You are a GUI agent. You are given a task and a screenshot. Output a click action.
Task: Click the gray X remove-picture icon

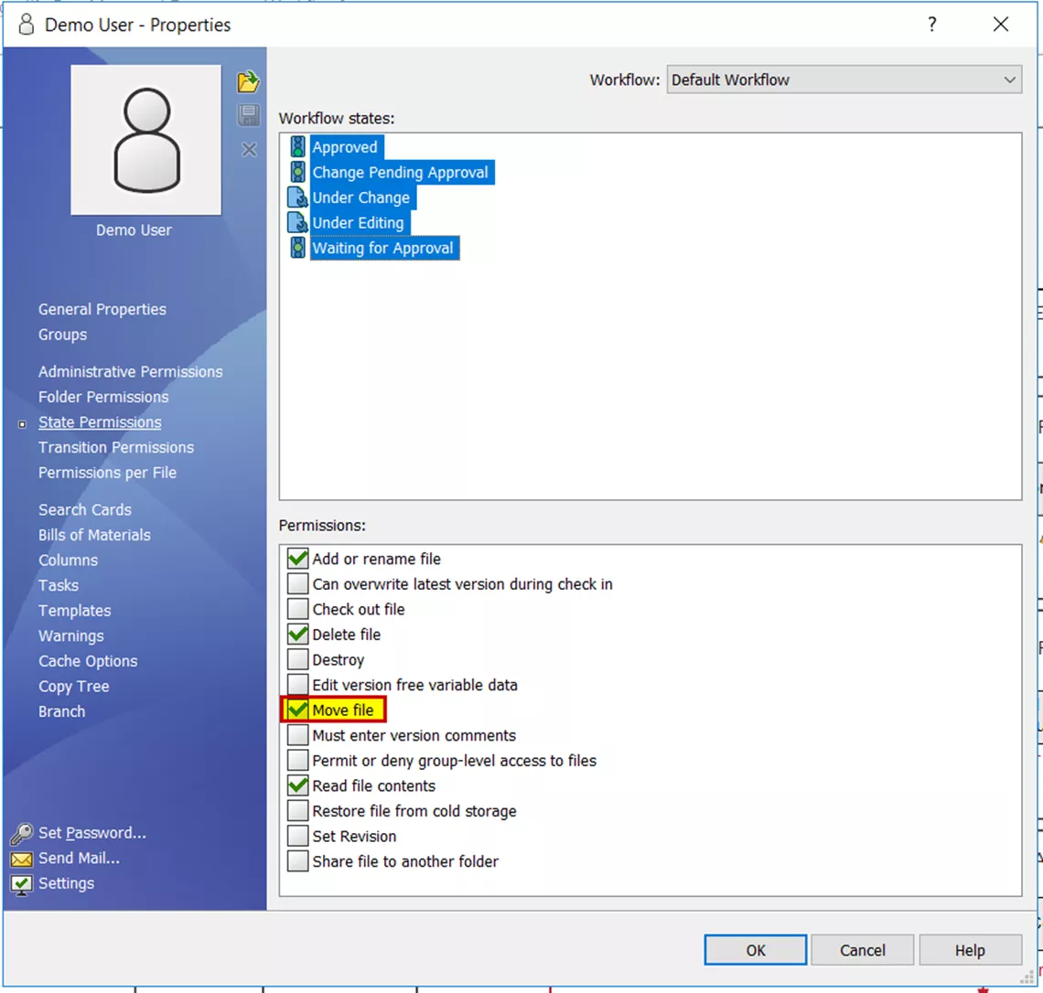249,149
